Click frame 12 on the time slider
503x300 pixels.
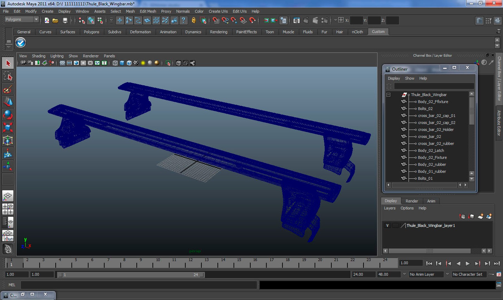[191, 263]
